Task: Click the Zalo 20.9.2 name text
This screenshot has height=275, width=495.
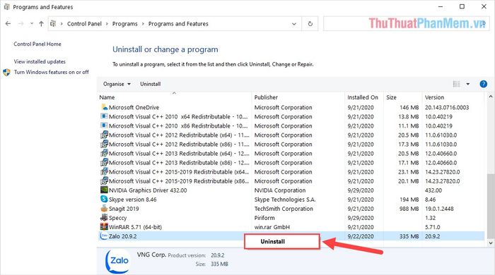Action: (123, 236)
